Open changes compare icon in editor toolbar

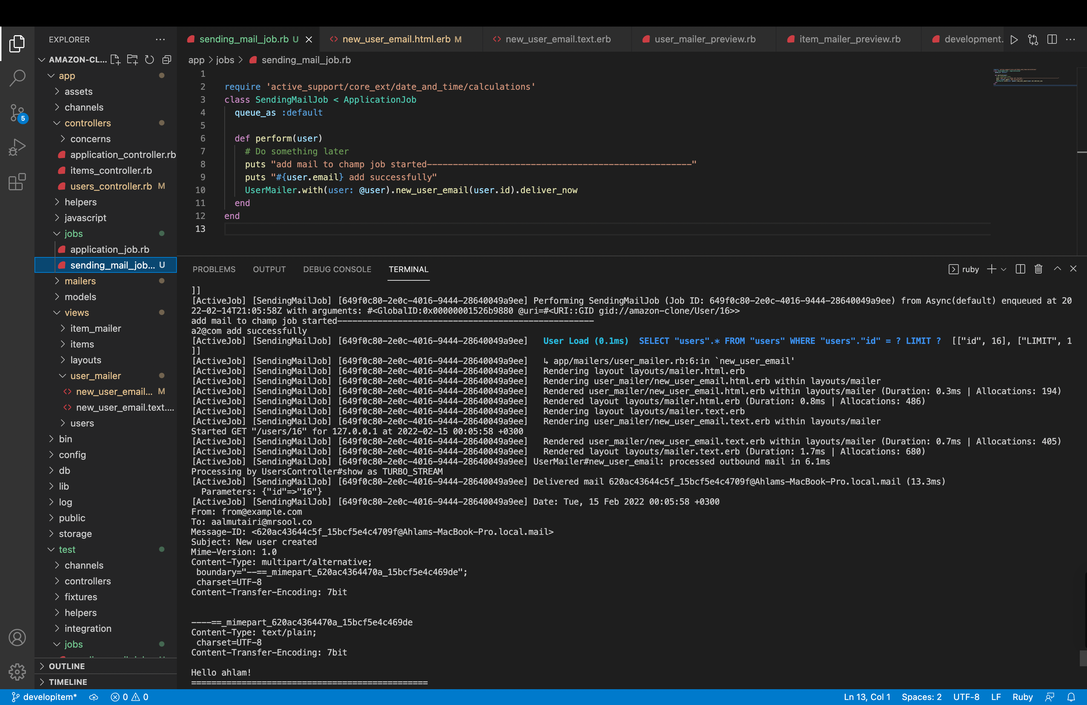[x=1033, y=40]
